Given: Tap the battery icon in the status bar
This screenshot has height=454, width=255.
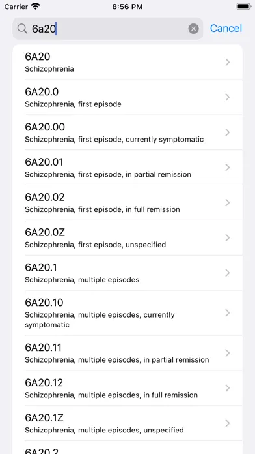Looking at the screenshot, I should 243,7.
